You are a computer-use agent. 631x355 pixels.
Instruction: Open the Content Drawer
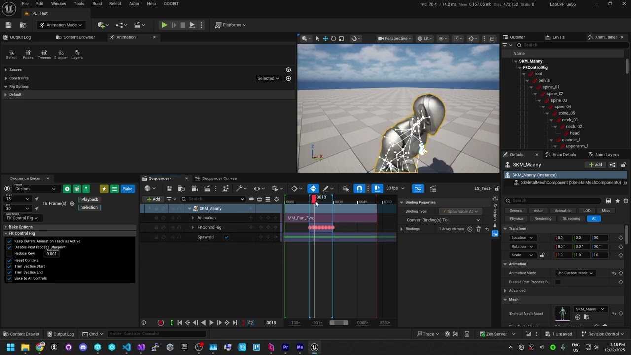[x=21, y=334]
